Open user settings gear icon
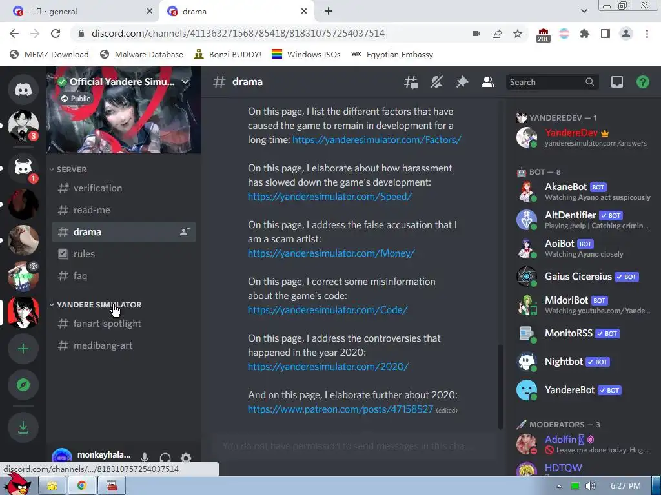Viewport: 661px width, 495px height. click(x=186, y=458)
